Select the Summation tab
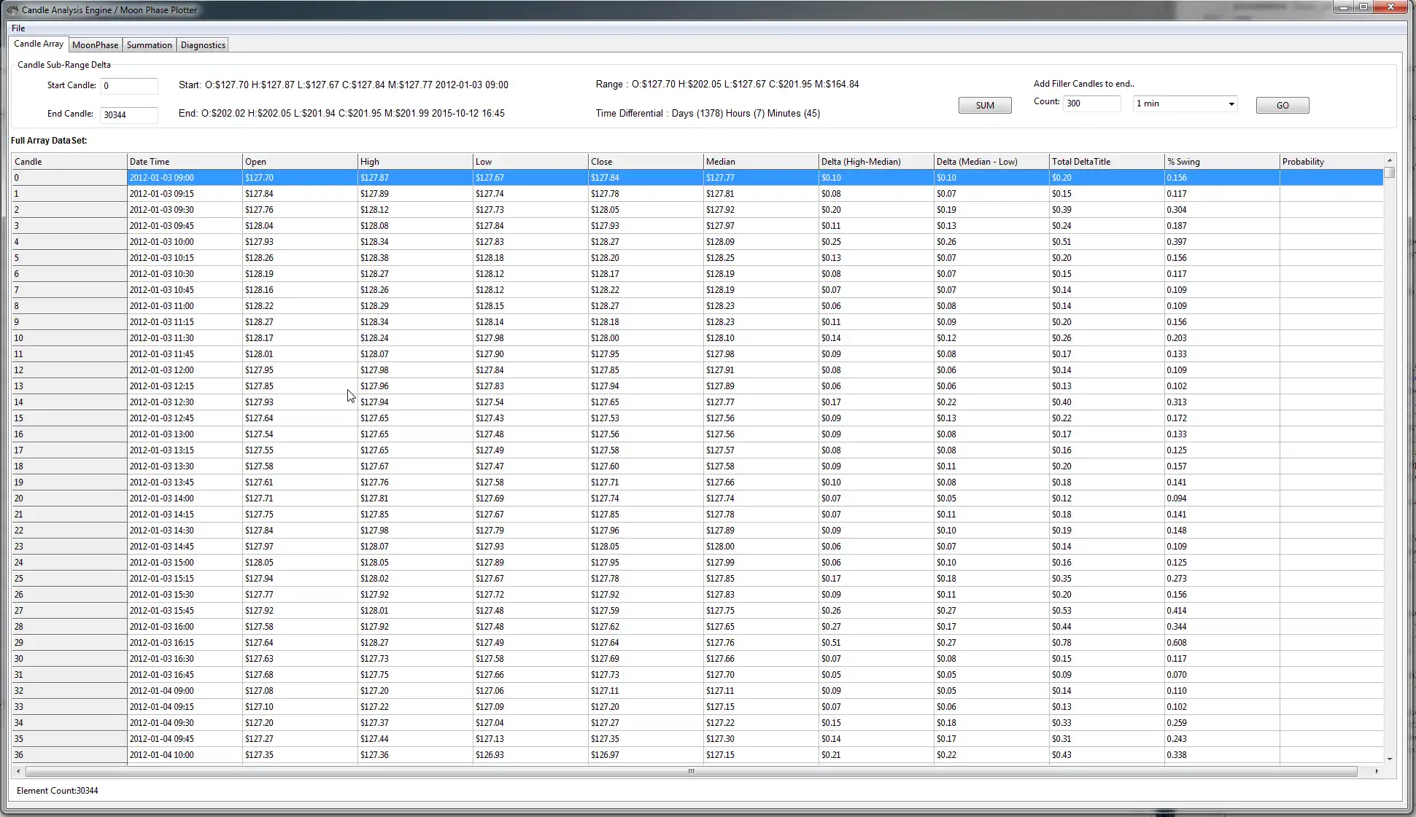The image size is (1416, 817). point(149,44)
